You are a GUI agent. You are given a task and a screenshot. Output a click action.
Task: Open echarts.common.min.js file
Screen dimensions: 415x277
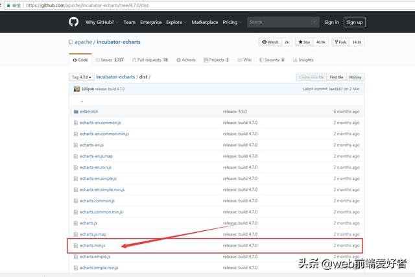click(x=101, y=211)
